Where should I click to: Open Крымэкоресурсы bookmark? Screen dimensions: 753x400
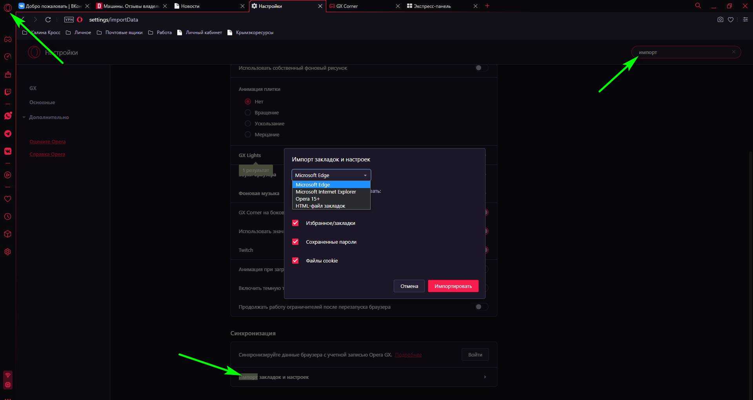click(251, 33)
